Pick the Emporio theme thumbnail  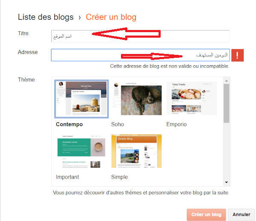pos(191,99)
